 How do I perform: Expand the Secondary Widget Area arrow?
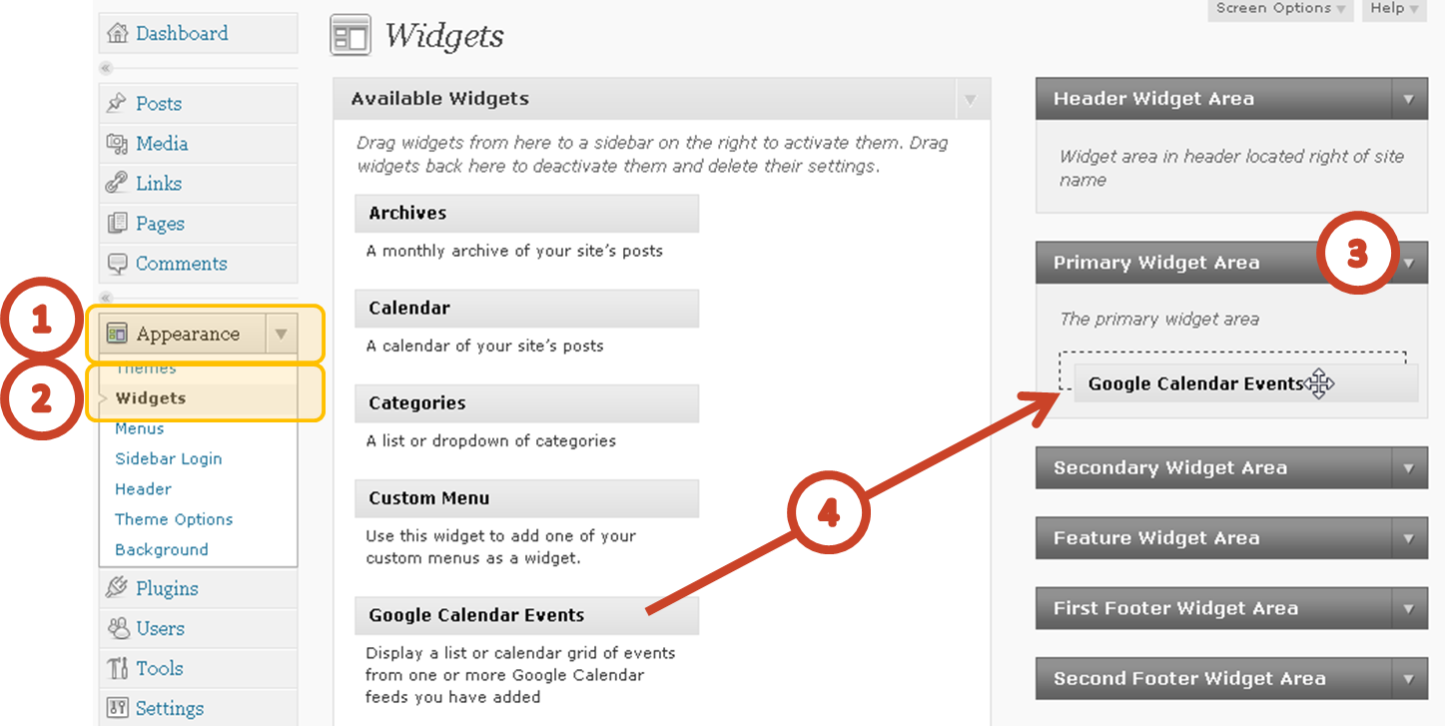pyautogui.click(x=1409, y=468)
